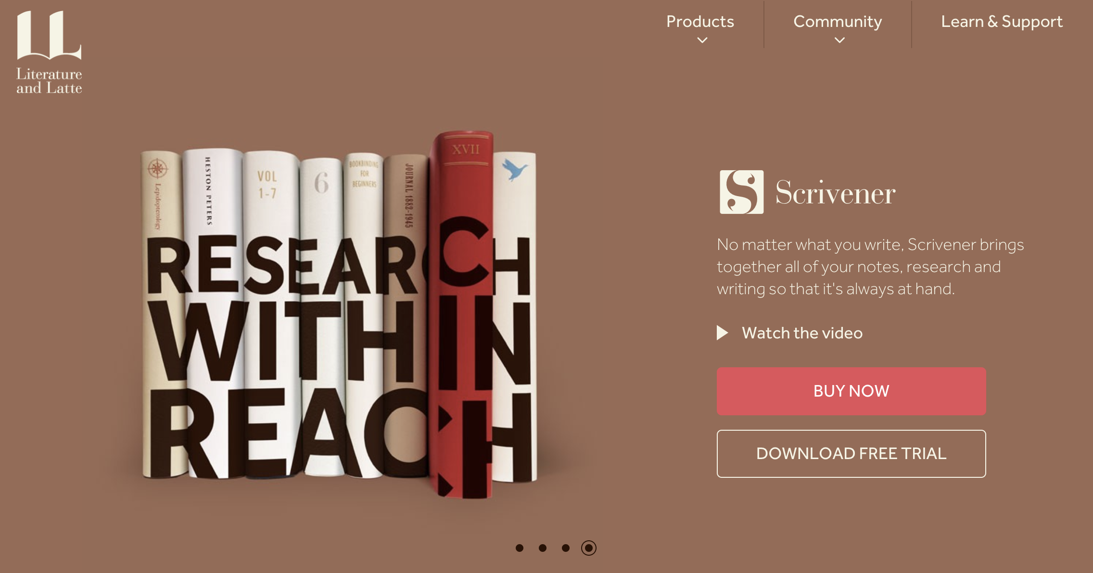Open the Community menu
Viewport: 1093px width, 573px height.
point(838,22)
